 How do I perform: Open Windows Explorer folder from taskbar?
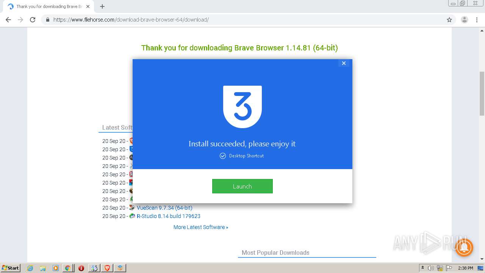(x=43, y=268)
